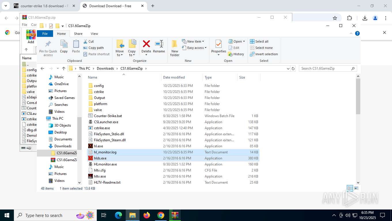
Task: Switch to the Home ribbon tab
Action: coord(61,34)
